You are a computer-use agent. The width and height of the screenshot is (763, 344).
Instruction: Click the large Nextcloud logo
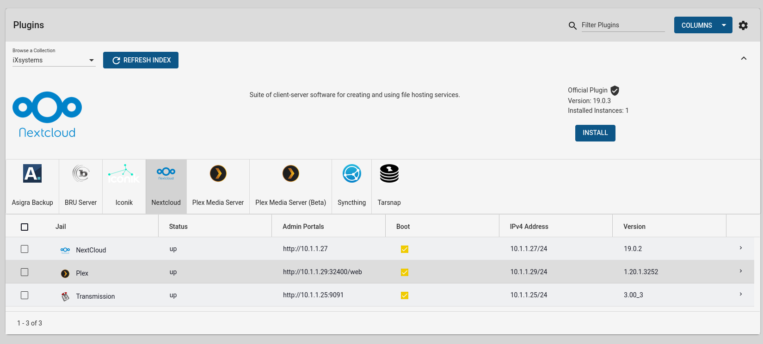47,115
